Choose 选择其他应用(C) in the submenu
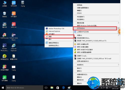The height and width of the screenshot is (90, 125). pos(59,46)
